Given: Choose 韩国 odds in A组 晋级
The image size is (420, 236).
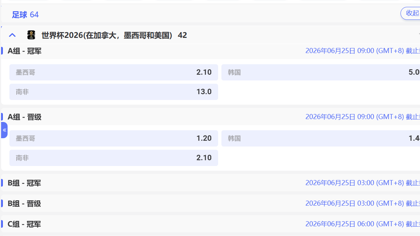Looking at the screenshot, I should coord(321,138).
